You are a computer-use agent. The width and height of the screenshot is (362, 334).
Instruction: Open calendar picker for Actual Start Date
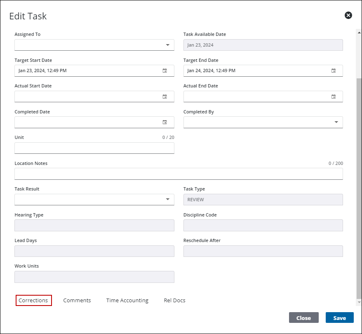[x=165, y=97]
